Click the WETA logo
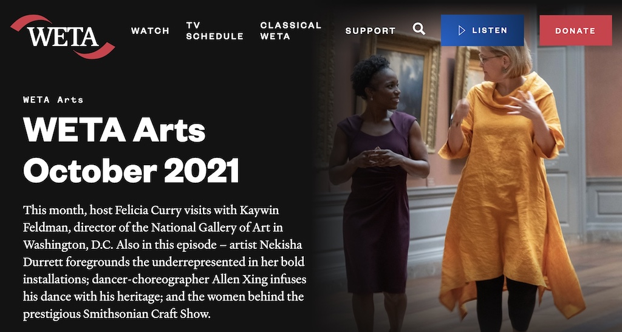622x332 pixels. 63,36
